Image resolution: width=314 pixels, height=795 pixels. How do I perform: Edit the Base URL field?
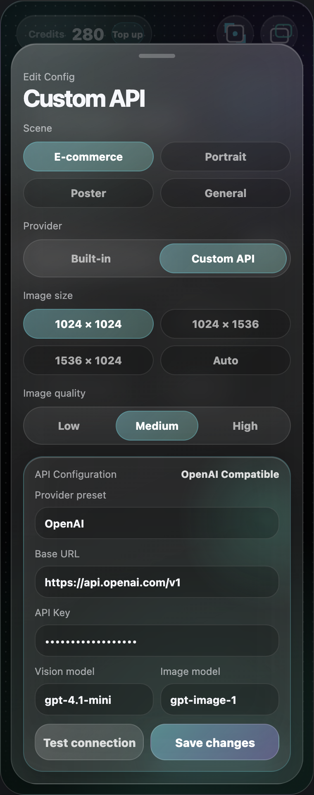(157, 582)
